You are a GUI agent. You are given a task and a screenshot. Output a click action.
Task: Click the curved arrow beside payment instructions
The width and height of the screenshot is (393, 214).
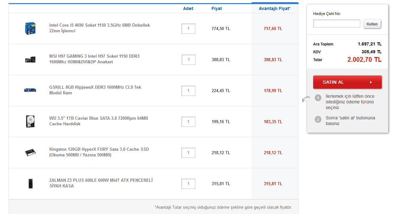(306, 99)
